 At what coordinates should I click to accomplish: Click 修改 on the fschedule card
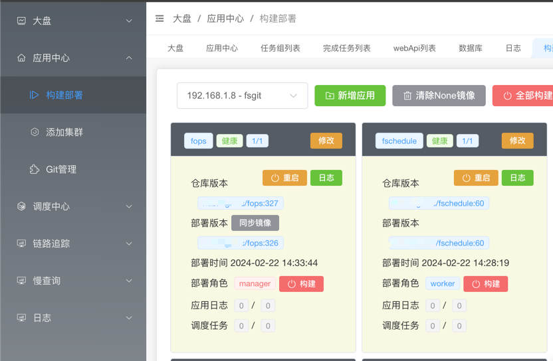[517, 141]
